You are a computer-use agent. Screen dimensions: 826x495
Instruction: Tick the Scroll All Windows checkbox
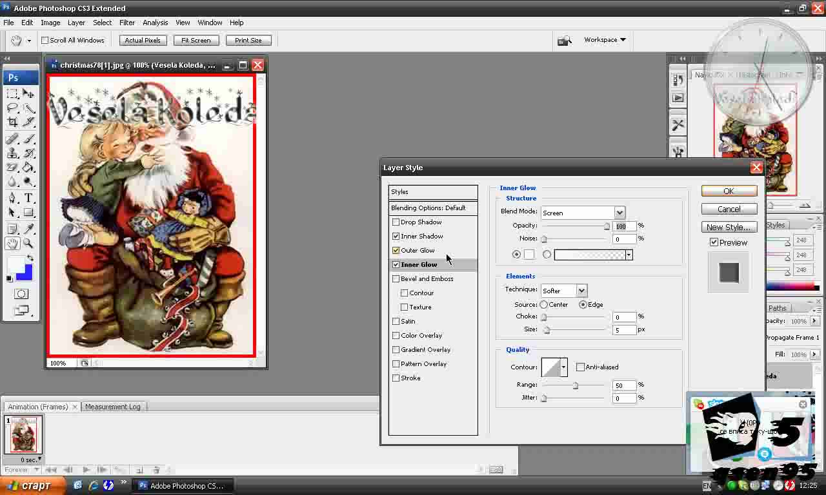point(45,41)
